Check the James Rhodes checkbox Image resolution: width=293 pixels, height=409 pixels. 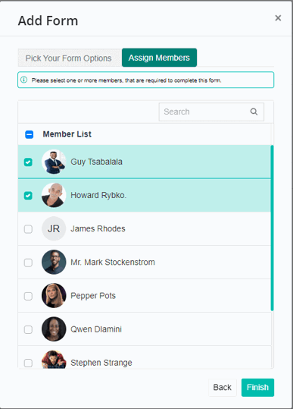(x=28, y=229)
